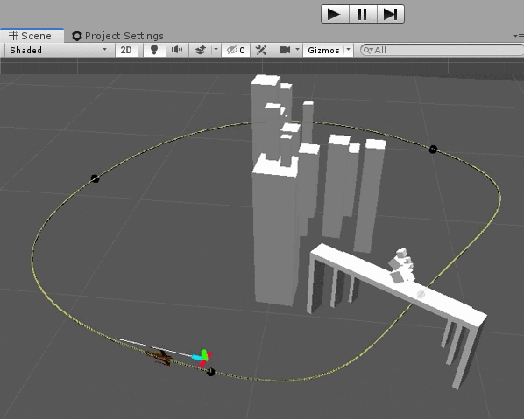Select the path waypoint near the airplane

click(x=210, y=372)
